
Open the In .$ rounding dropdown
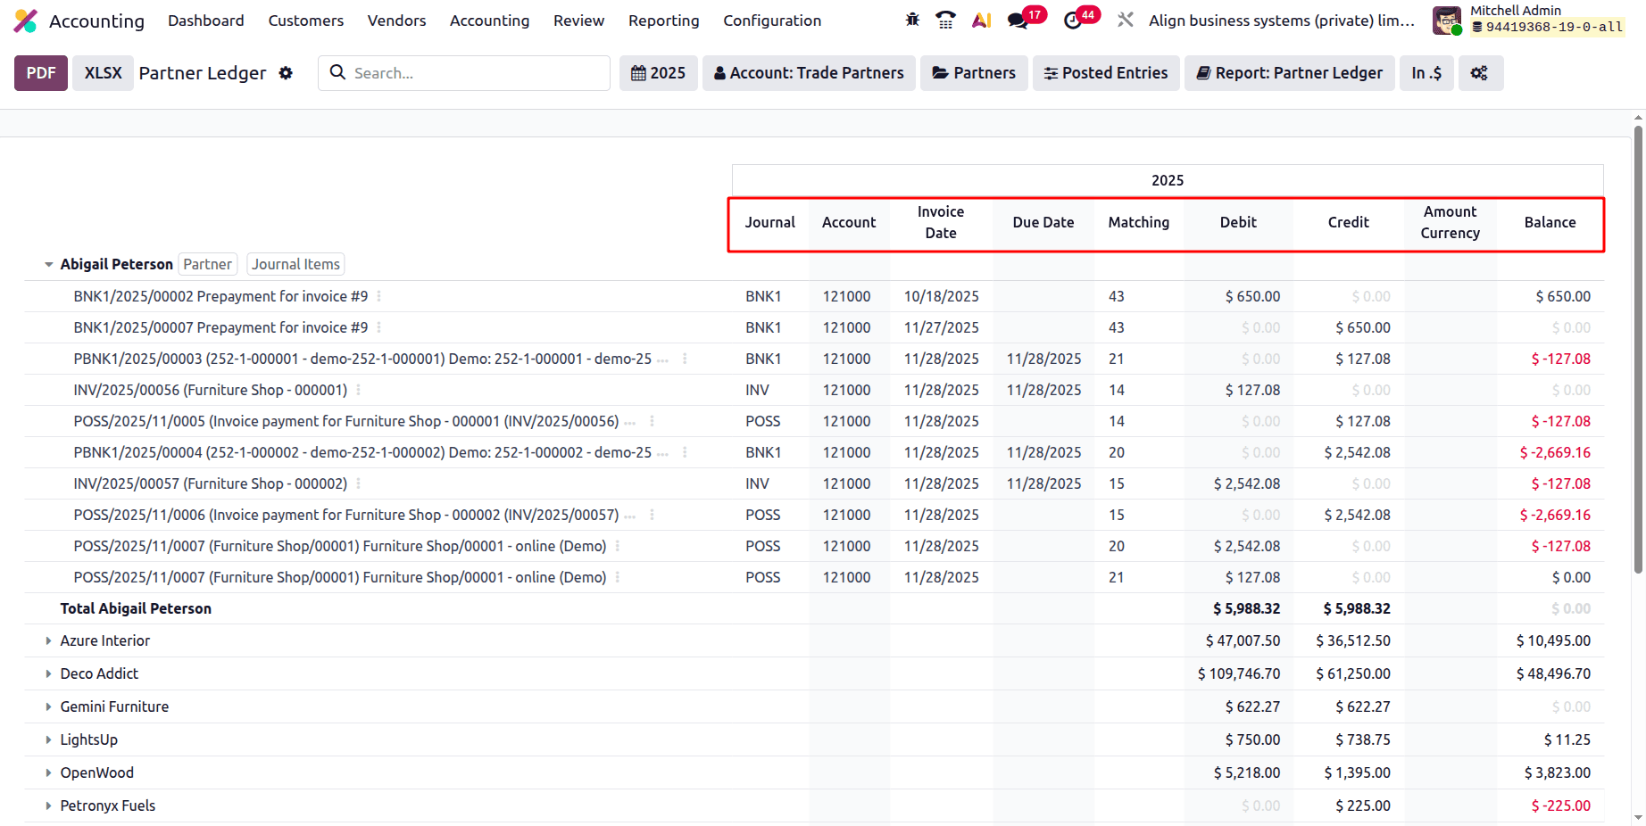point(1426,73)
